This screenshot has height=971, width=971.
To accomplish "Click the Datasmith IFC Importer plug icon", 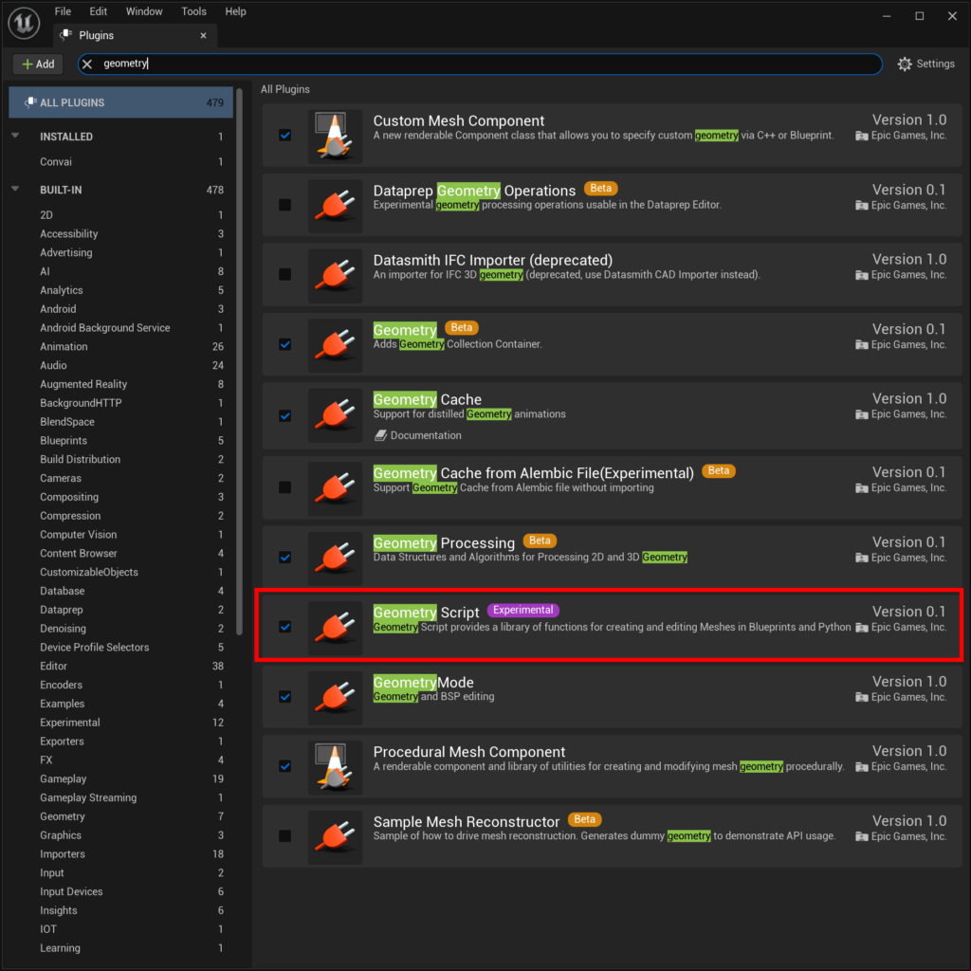I will click(335, 276).
